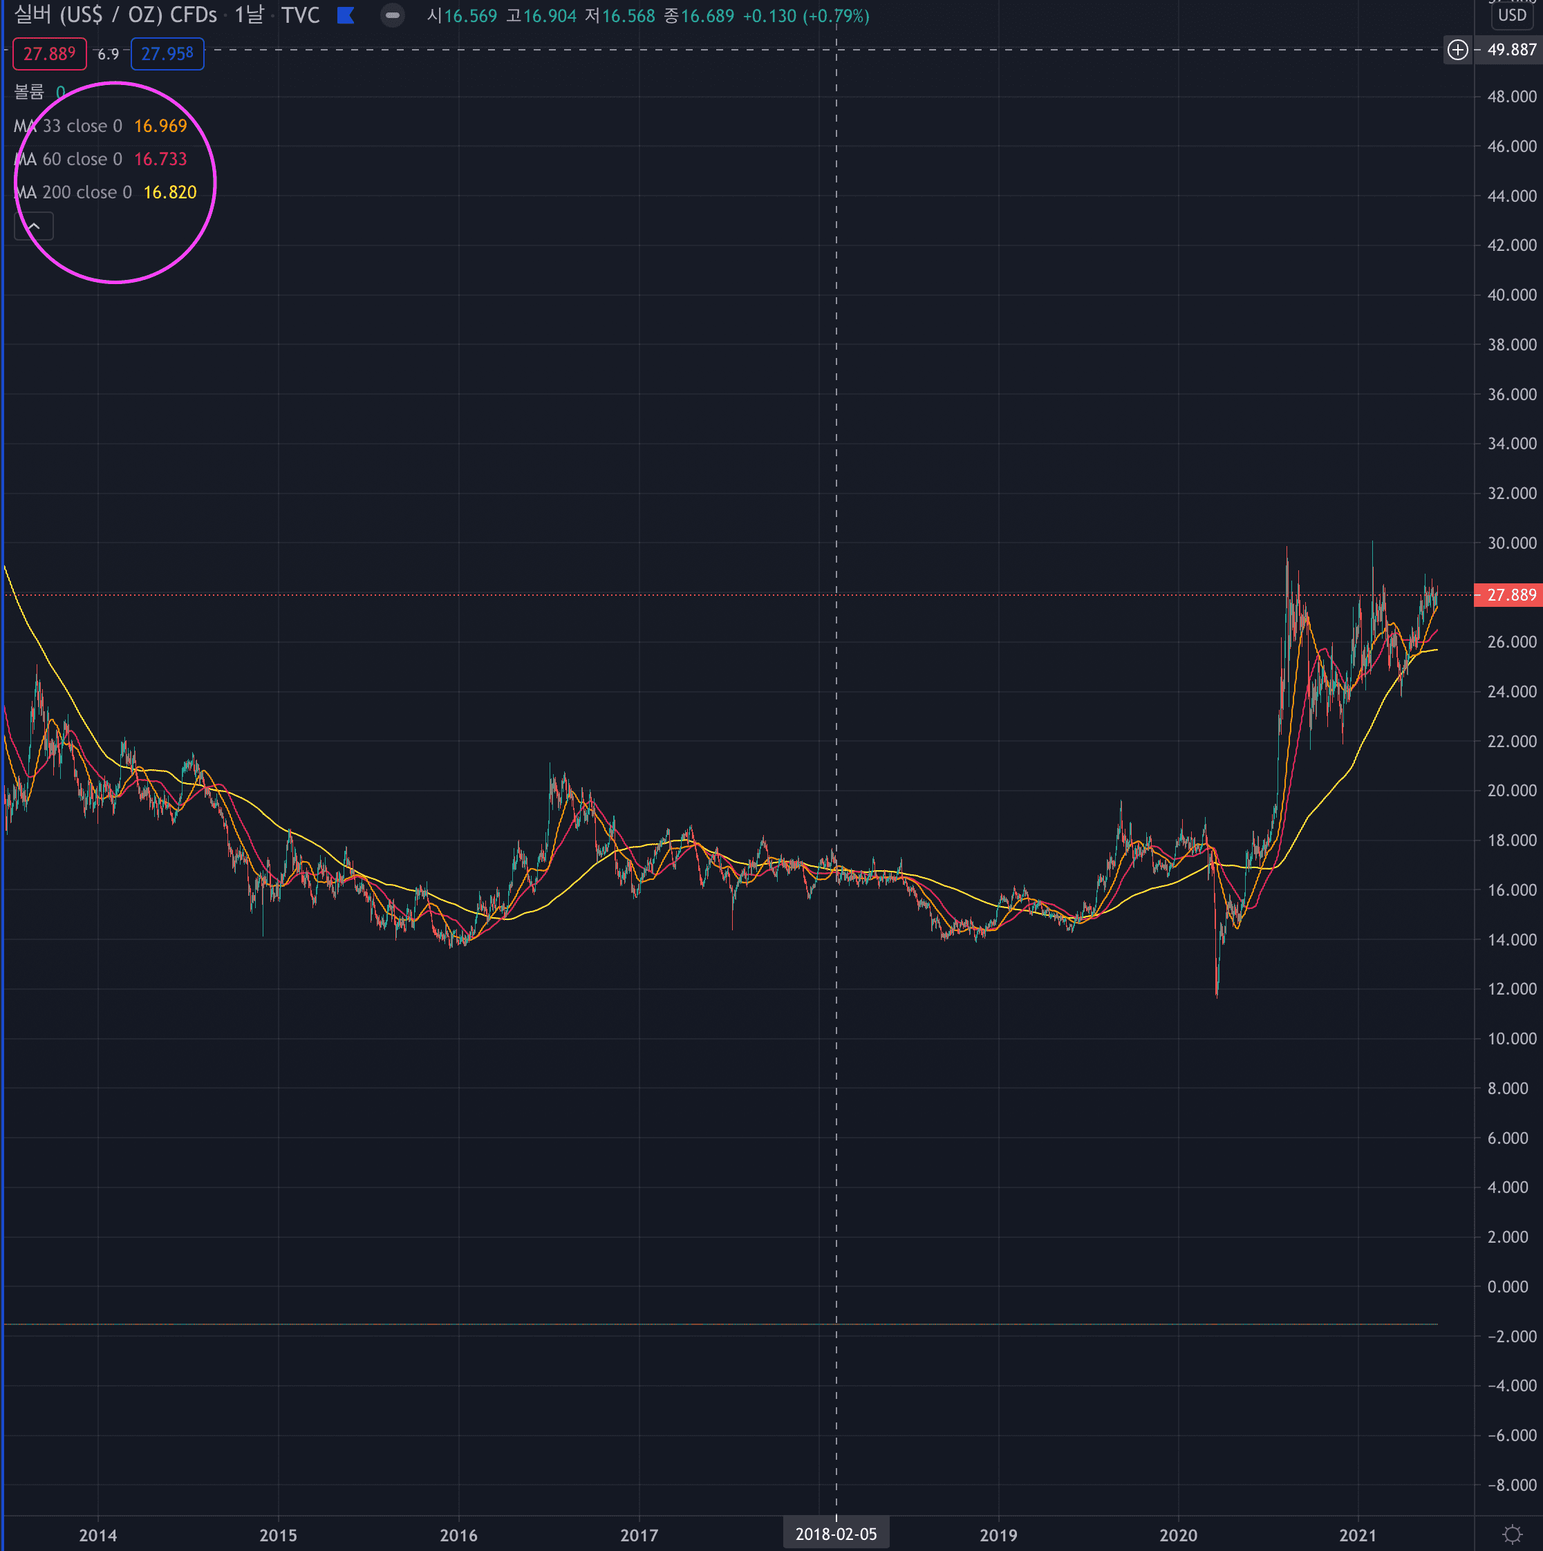Click the symbol title 실버 (US$ / OZ) CFDs
The image size is (1543, 1551).
(115, 15)
